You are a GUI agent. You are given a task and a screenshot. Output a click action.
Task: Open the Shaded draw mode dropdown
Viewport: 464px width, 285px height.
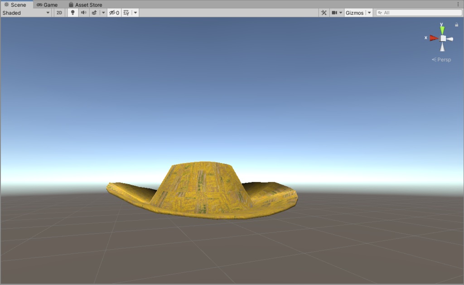(x=26, y=13)
